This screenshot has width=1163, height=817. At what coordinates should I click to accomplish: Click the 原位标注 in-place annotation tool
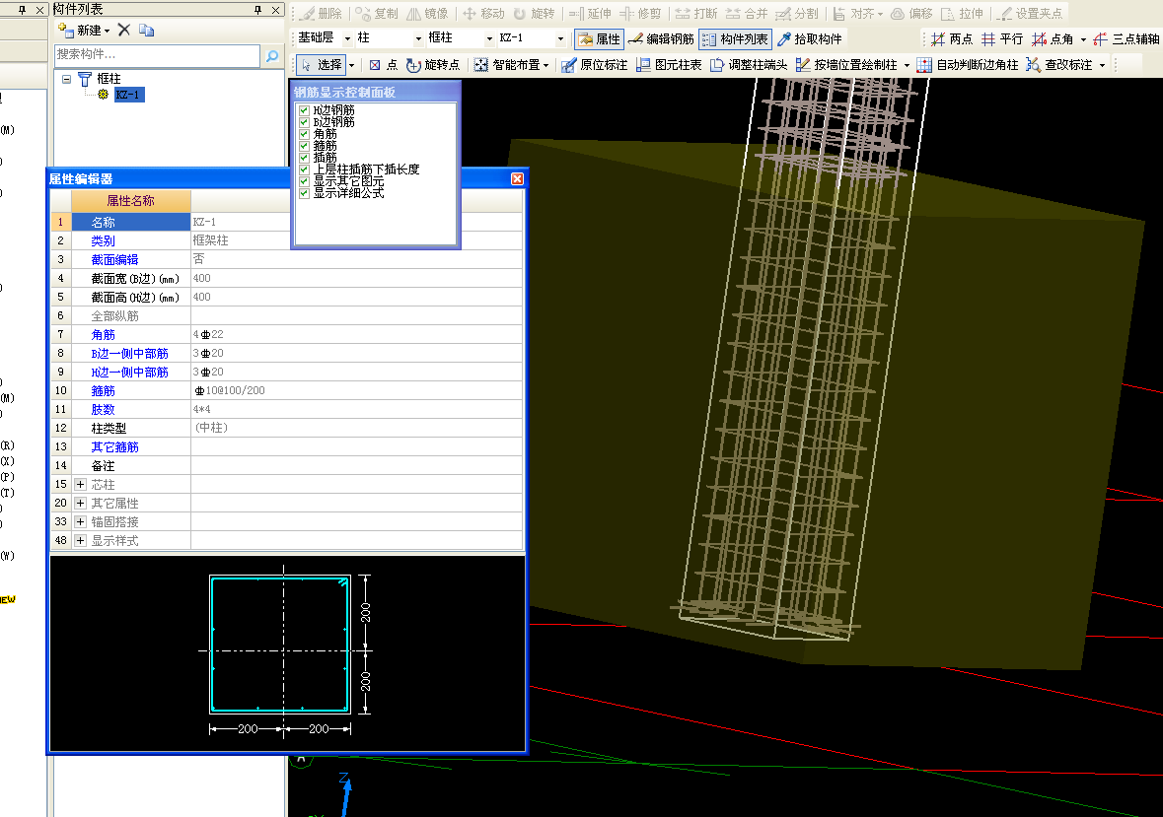tap(594, 65)
